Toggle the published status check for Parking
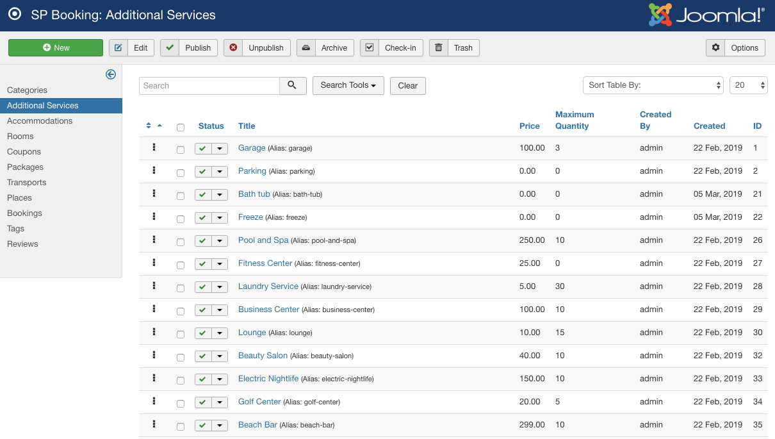The height and width of the screenshot is (439, 775). pos(203,172)
